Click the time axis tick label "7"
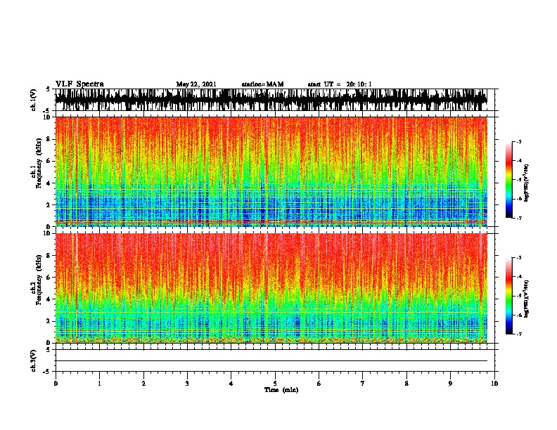557x430 pixels. [x=363, y=384]
